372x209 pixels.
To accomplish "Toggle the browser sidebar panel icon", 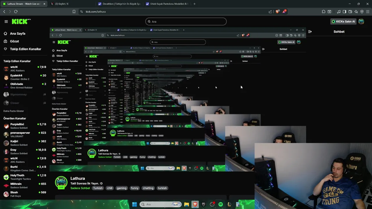I will pyautogui.click(x=344, y=12).
